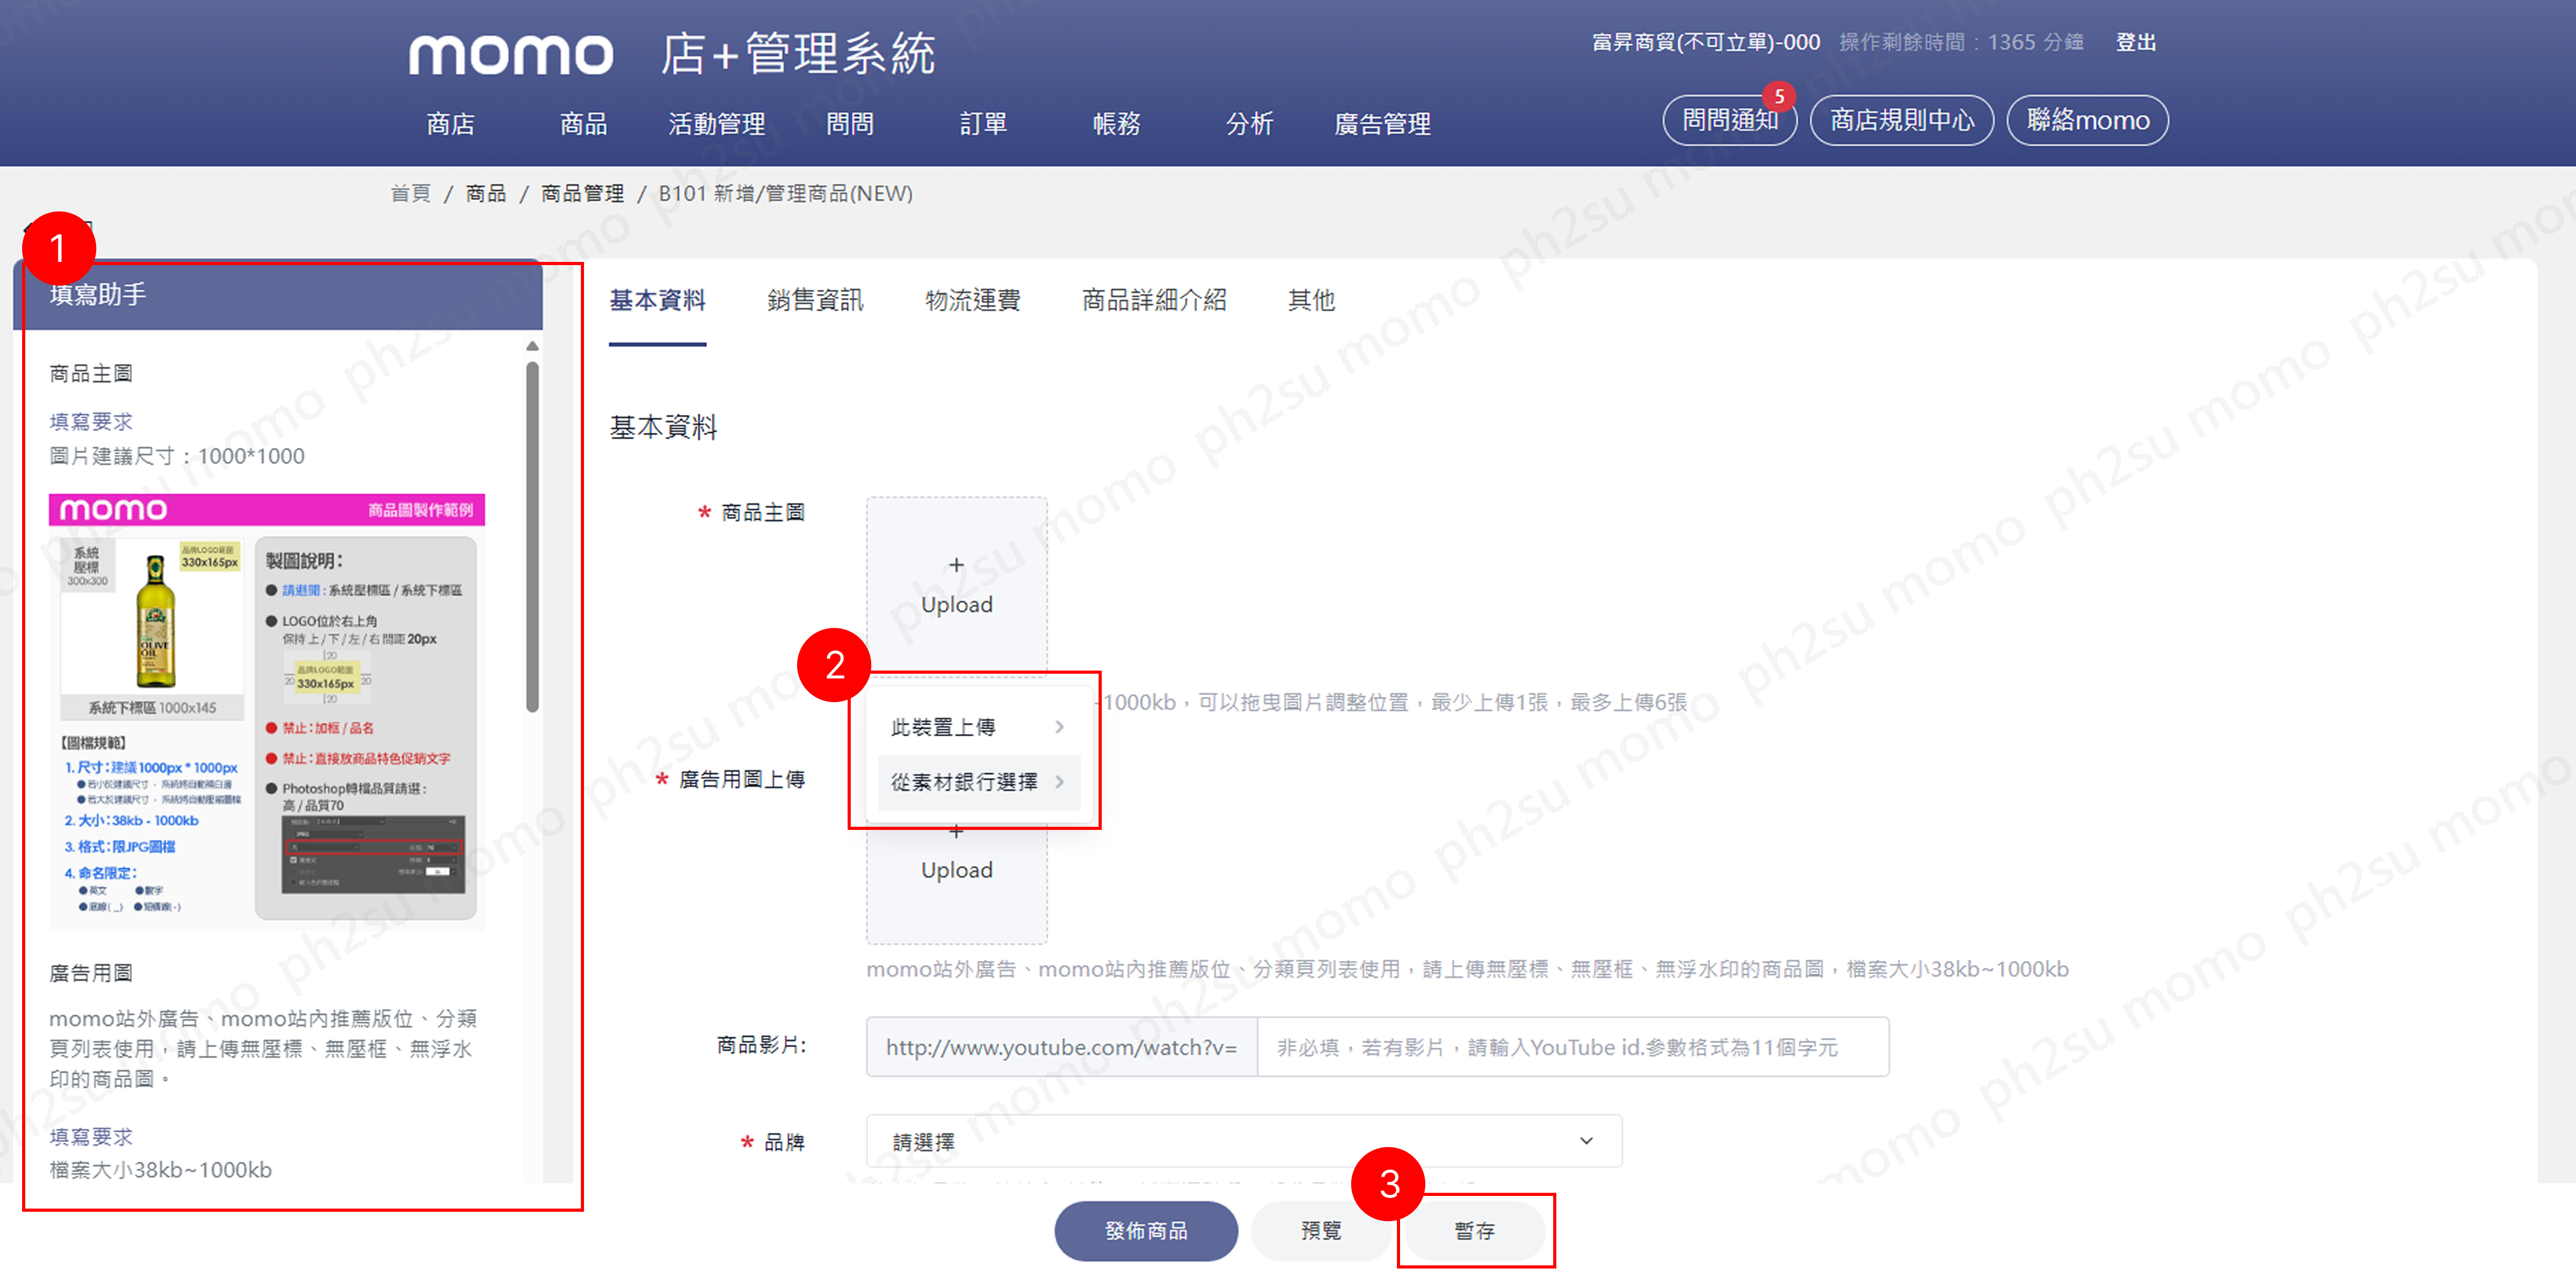
Task: Click 商品管理 in the breadcrumb
Action: tap(582, 193)
